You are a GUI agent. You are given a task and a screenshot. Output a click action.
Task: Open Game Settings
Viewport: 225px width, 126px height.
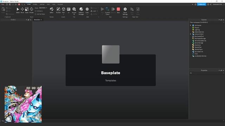[125, 11]
